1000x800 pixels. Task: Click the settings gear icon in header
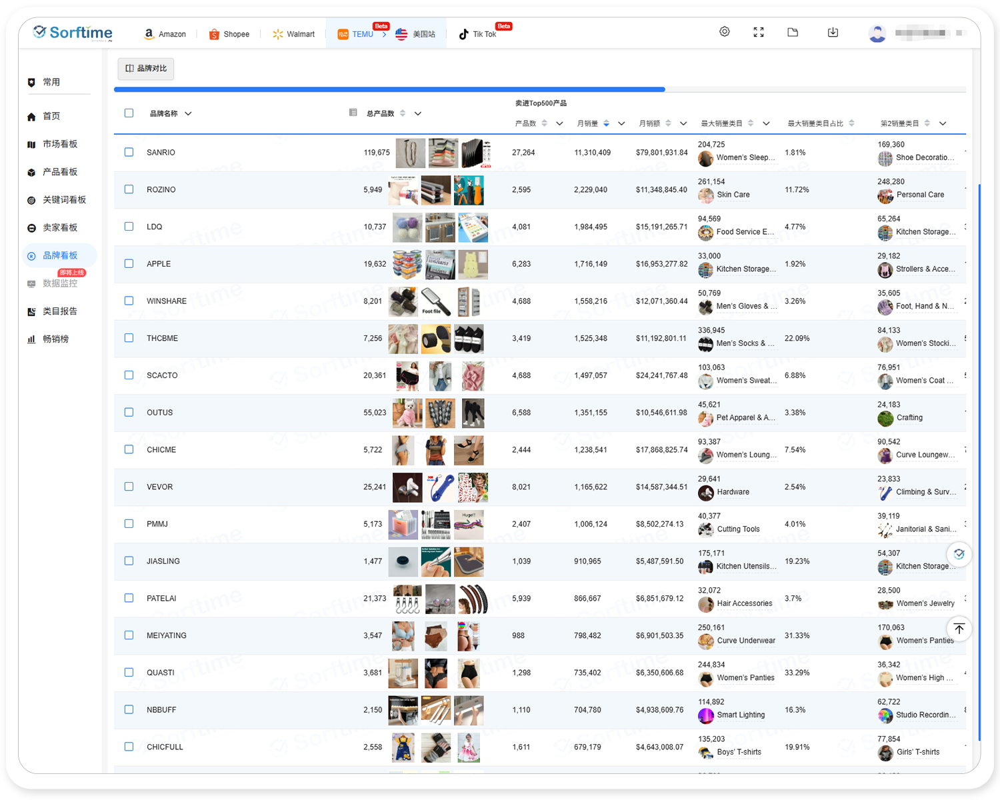(725, 32)
